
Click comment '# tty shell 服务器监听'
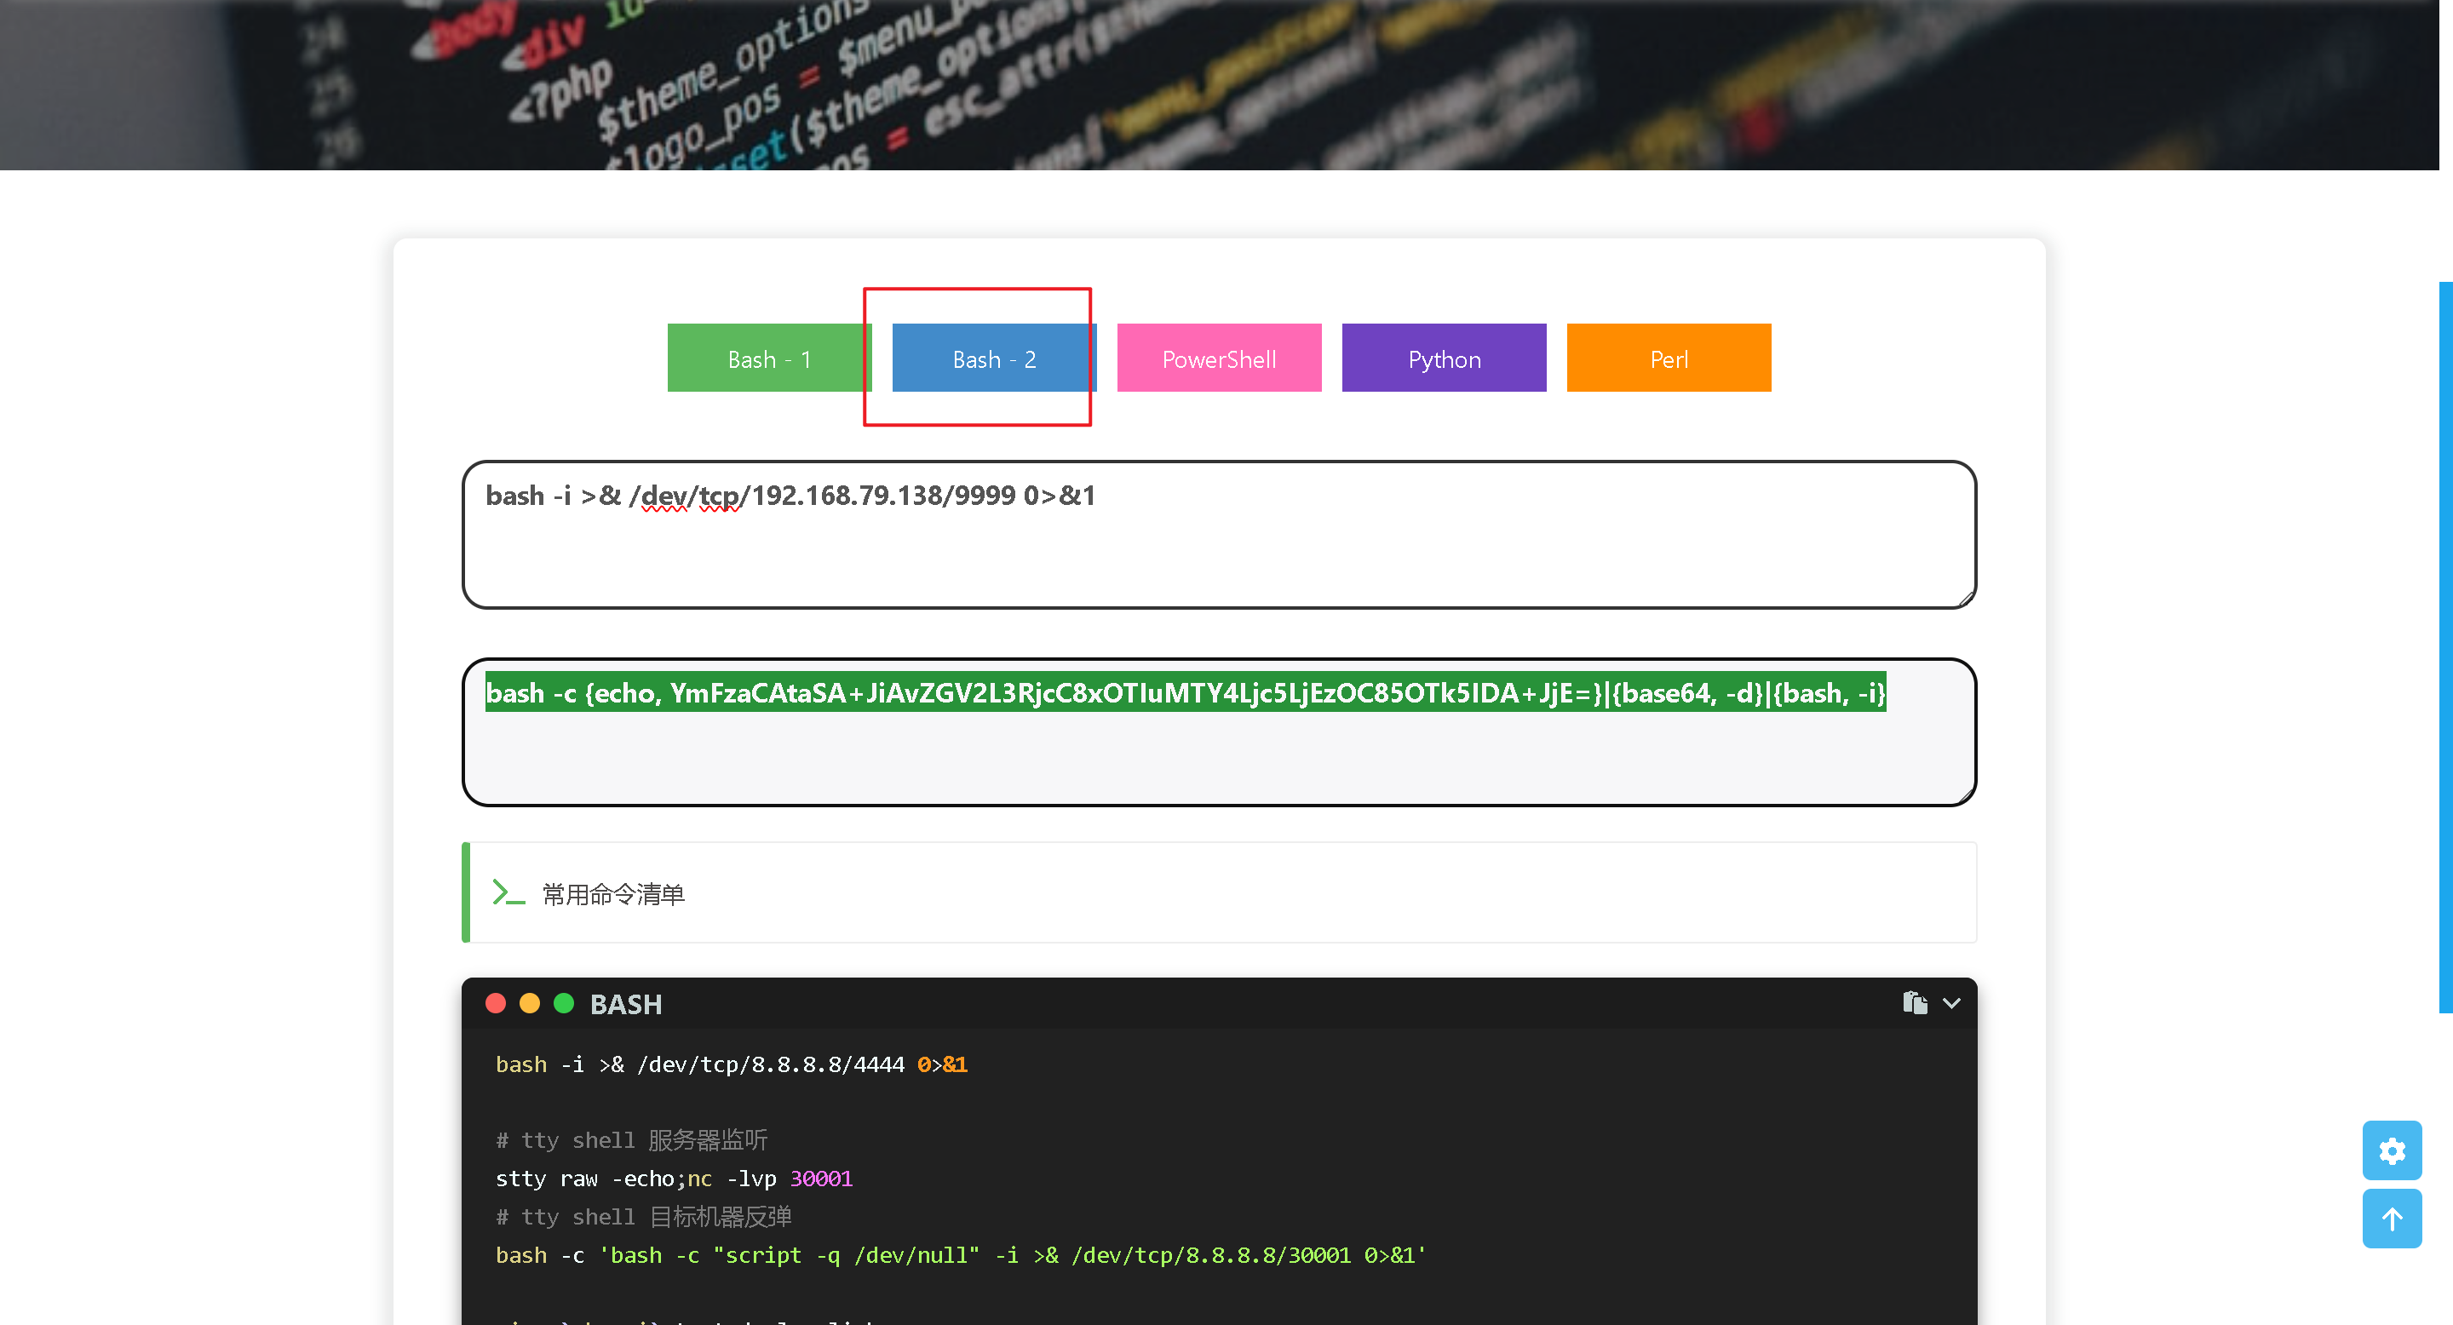coord(631,1140)
